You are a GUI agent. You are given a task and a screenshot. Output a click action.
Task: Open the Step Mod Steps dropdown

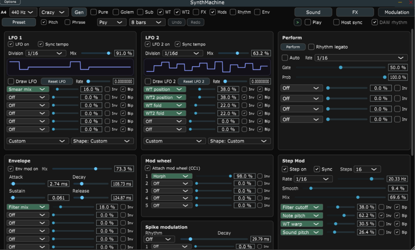(367, 169)
